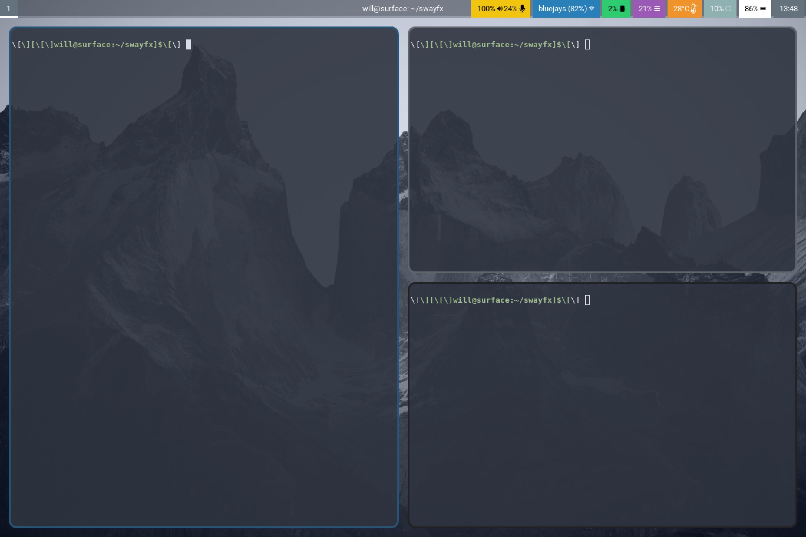Click the memory usage bars icon

point(657,9)
